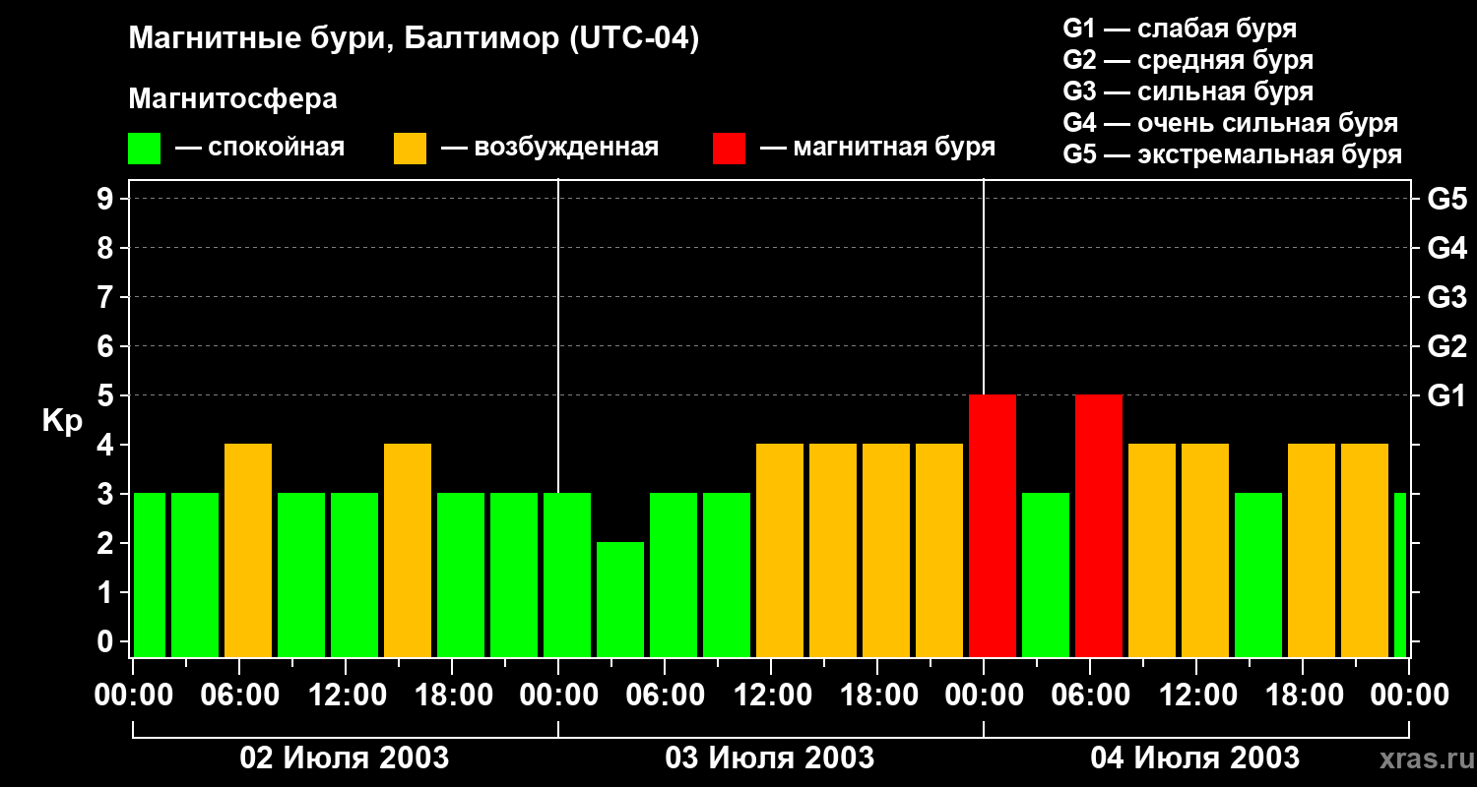Click the '04 Июля 2003' date label
1477x787 pixels.
[1194, 758]
